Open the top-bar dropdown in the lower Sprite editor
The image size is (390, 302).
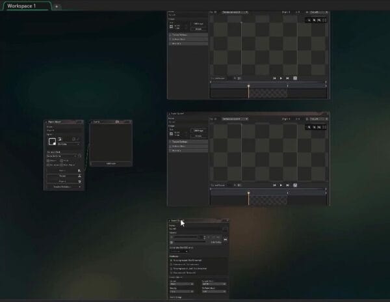pyautogui.click(x=235, y=118)
